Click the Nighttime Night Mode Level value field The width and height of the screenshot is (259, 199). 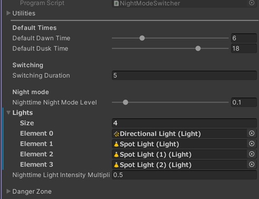[x=244, y=102]
